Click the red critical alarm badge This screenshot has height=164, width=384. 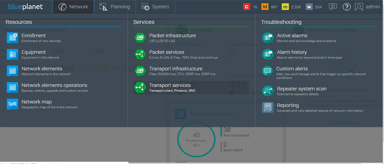246,7
